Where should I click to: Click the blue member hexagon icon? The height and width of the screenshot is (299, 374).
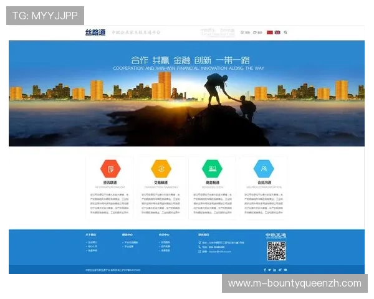point(264,169)
